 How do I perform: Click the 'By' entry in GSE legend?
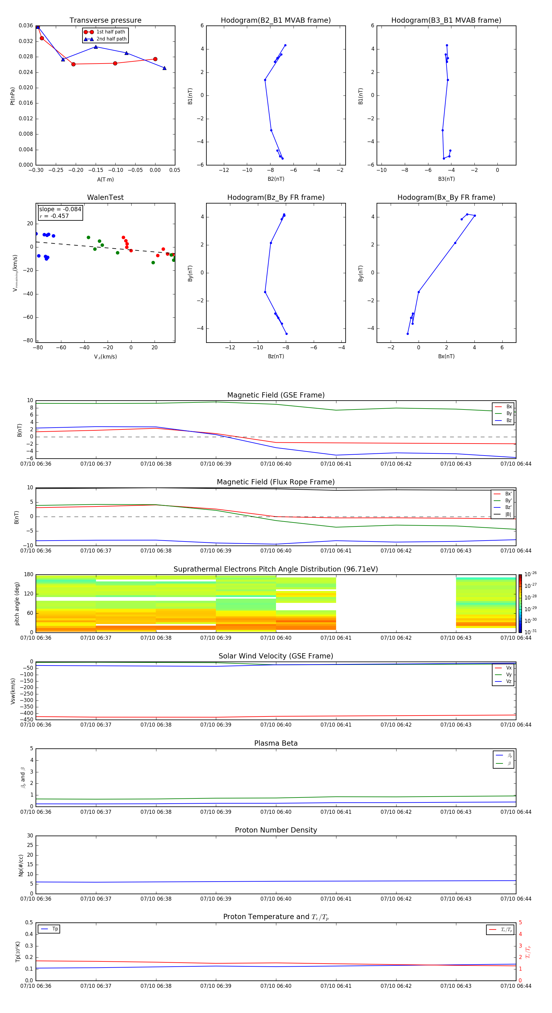tap(504, 413)
